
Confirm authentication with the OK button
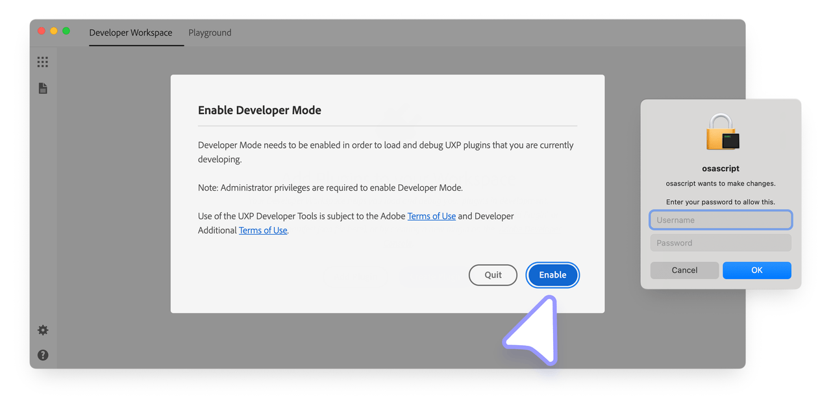(757, 270)
